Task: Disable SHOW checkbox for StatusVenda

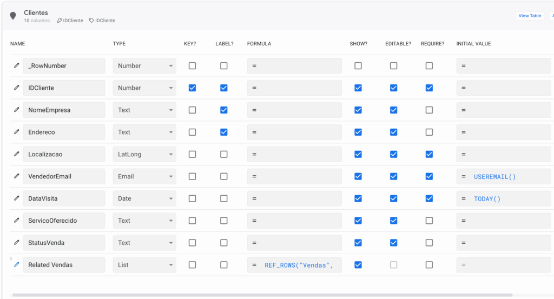Action: click(x=358, y=243)
